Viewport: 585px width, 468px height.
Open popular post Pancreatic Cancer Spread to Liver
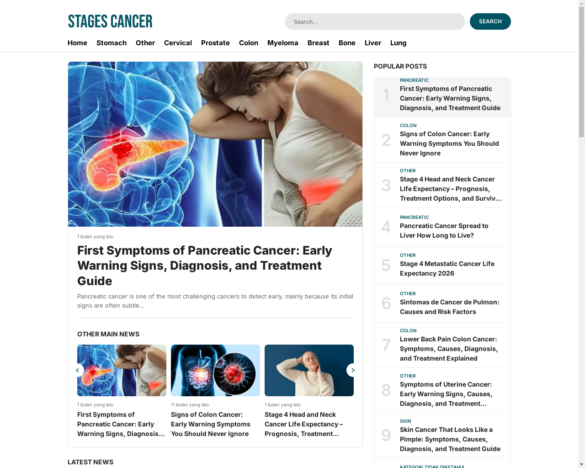coord(444,231)
